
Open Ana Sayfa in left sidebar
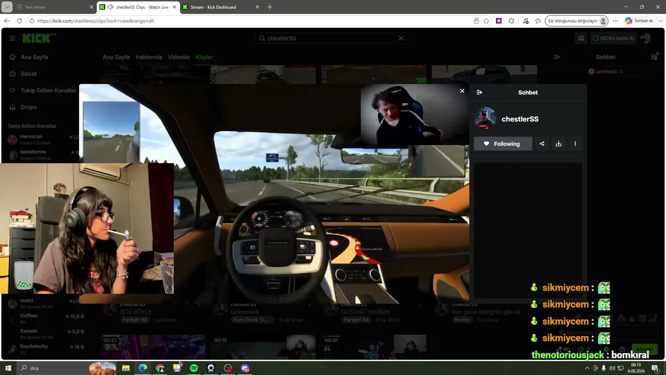coord(34,57)
